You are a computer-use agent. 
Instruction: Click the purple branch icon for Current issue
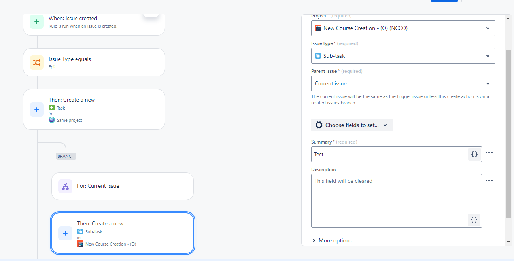click(x=65, y=186)
